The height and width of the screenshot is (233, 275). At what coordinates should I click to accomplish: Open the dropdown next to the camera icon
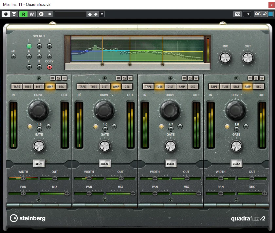click(x=248, y=14)
